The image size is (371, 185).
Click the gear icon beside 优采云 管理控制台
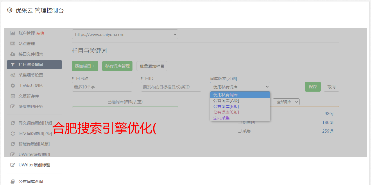10,10
